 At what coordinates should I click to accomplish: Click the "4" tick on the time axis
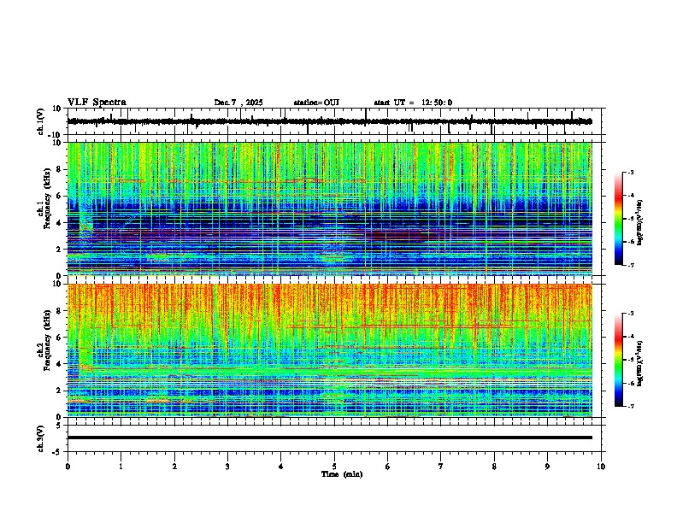[281, 467]
